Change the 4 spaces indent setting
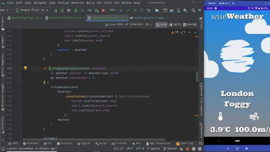This screenshot has height=152, width=270. point(154,148)
